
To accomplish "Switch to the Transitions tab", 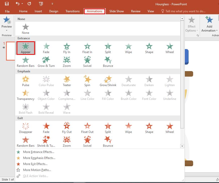I will pyautogui.click(x=72, y=11).
